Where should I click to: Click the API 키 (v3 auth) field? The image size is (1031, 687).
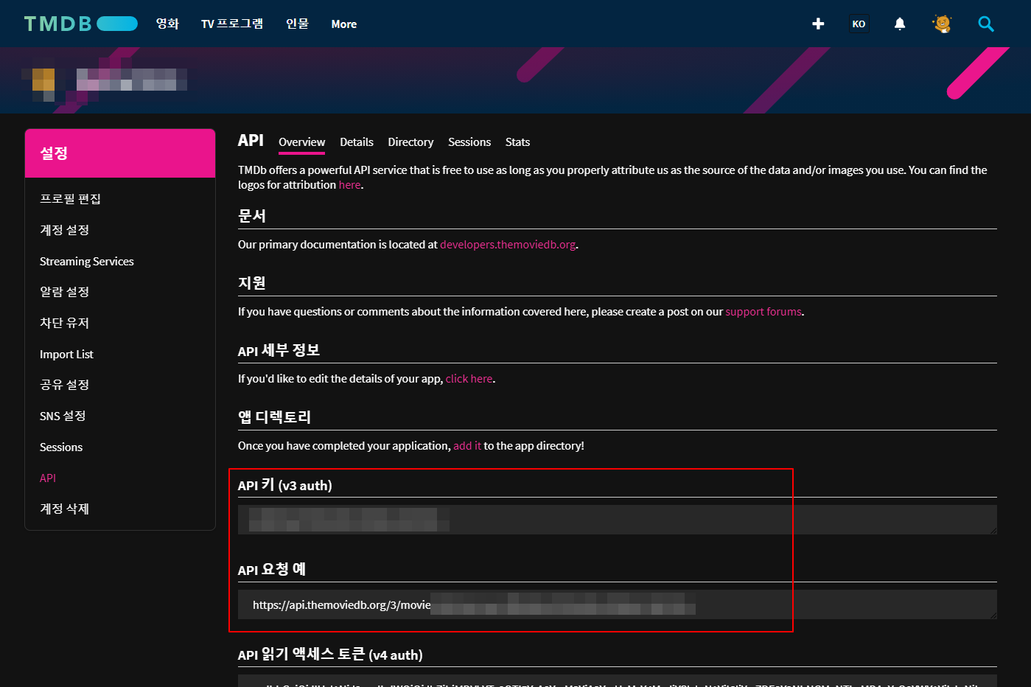[618, 520]
